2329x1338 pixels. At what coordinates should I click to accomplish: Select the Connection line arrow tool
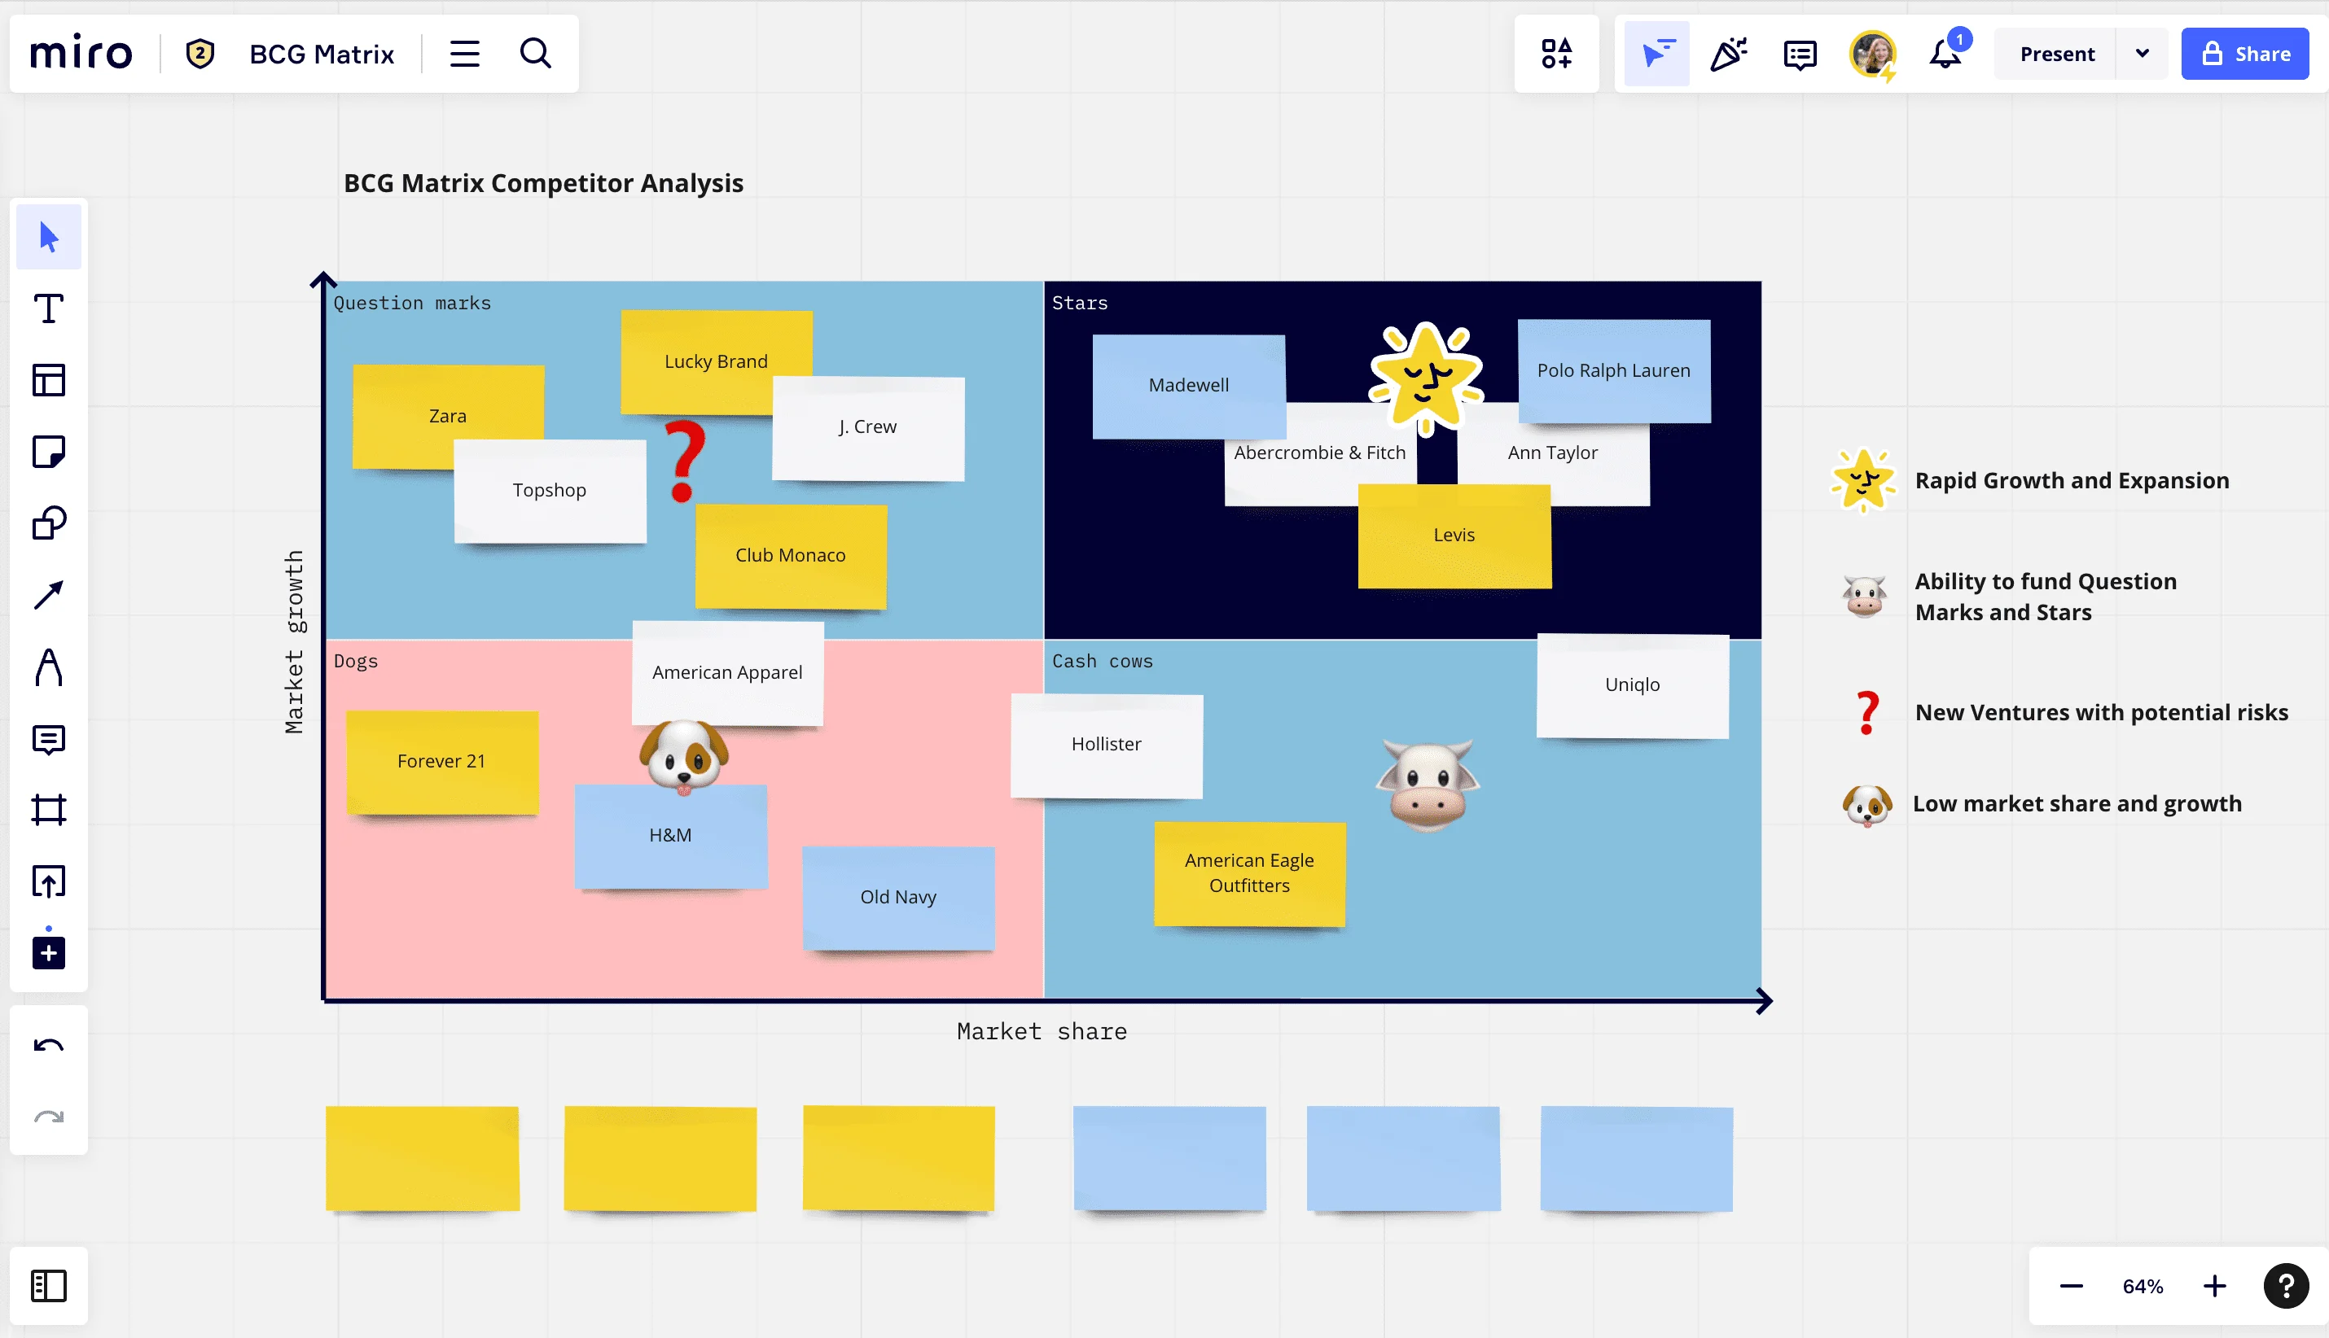pos(49,596)
